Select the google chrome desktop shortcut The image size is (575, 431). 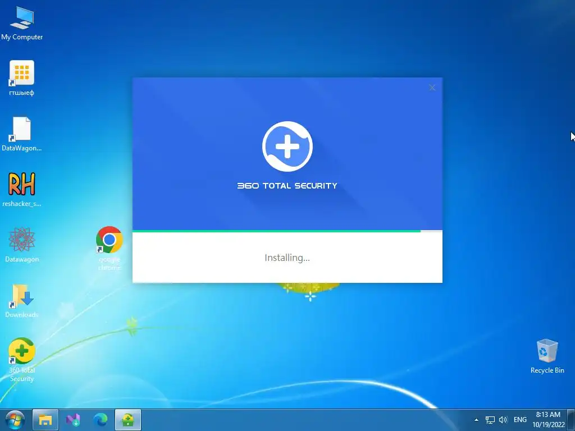tap(109, 248)
